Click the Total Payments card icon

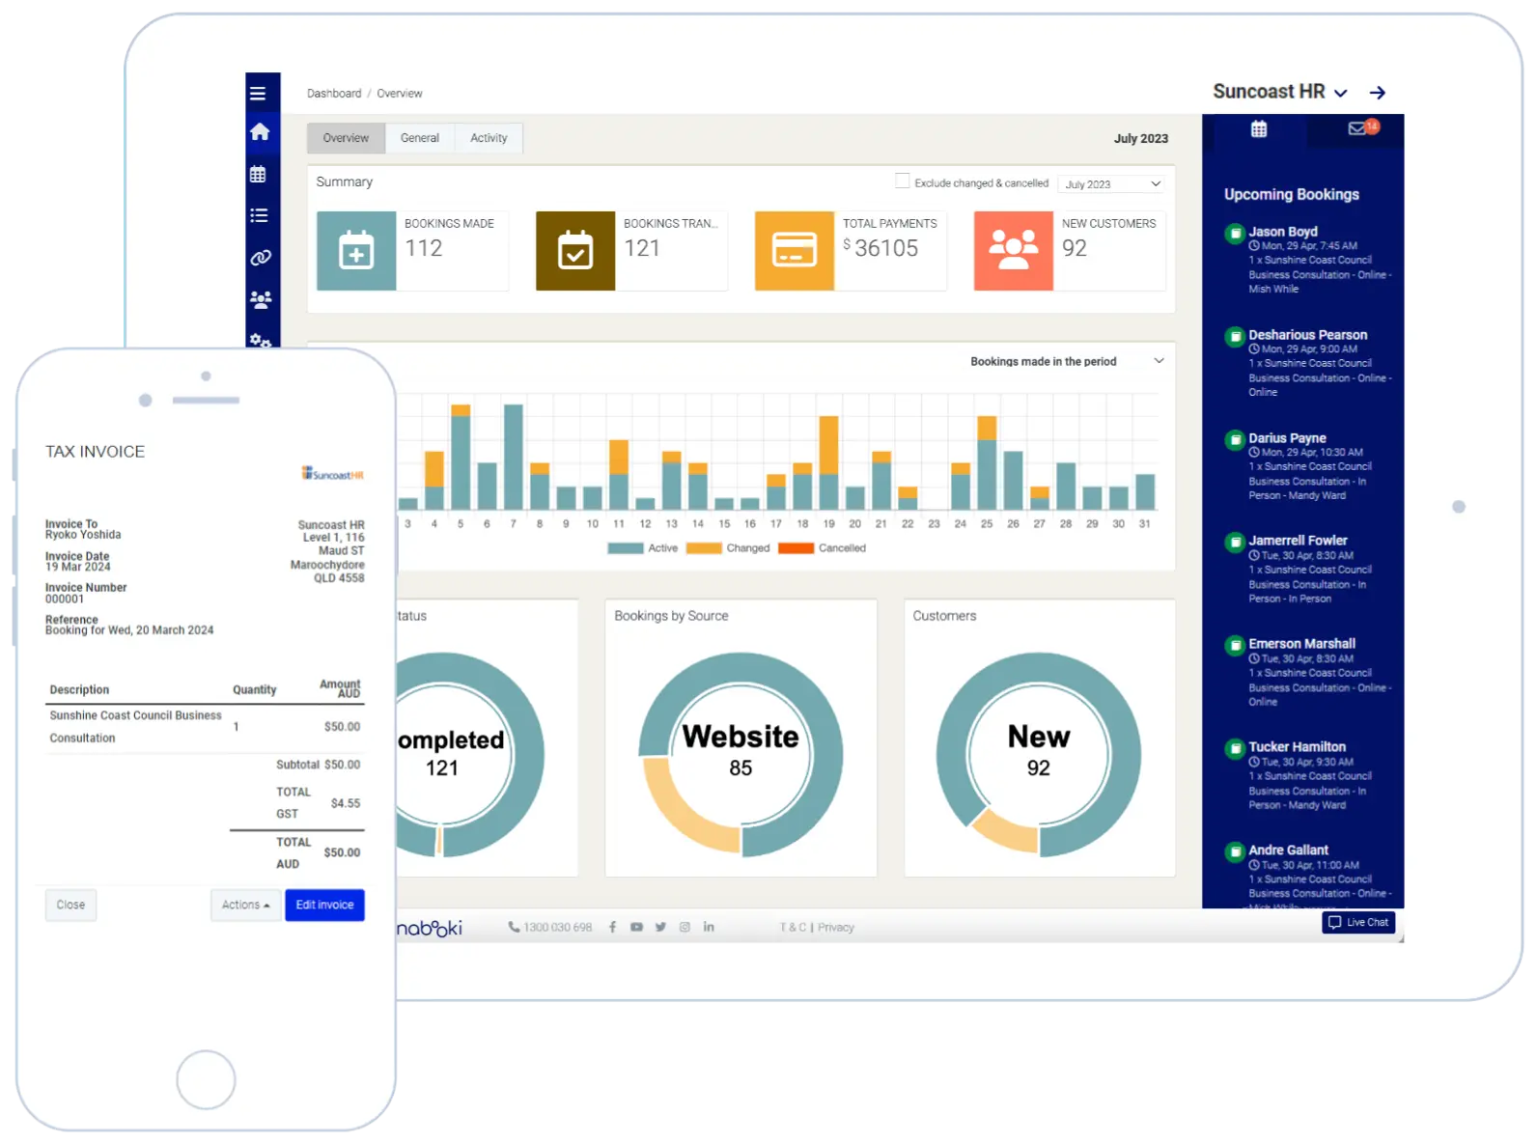(x=795, y=251)
